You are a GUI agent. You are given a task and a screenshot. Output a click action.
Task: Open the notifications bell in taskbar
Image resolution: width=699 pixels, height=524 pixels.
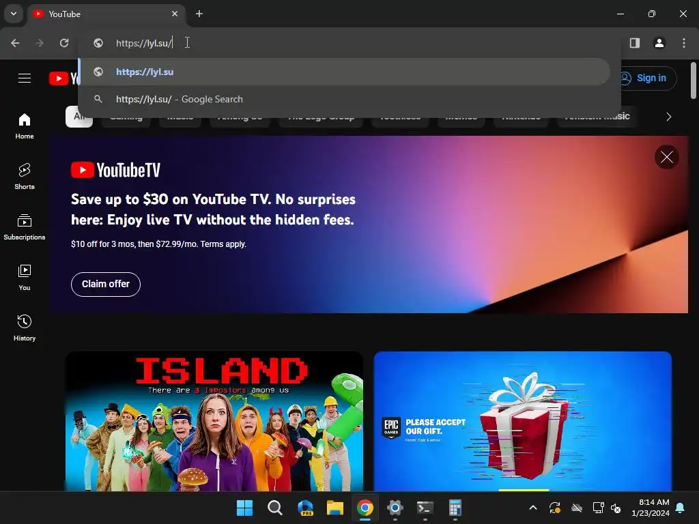[681, 508]
